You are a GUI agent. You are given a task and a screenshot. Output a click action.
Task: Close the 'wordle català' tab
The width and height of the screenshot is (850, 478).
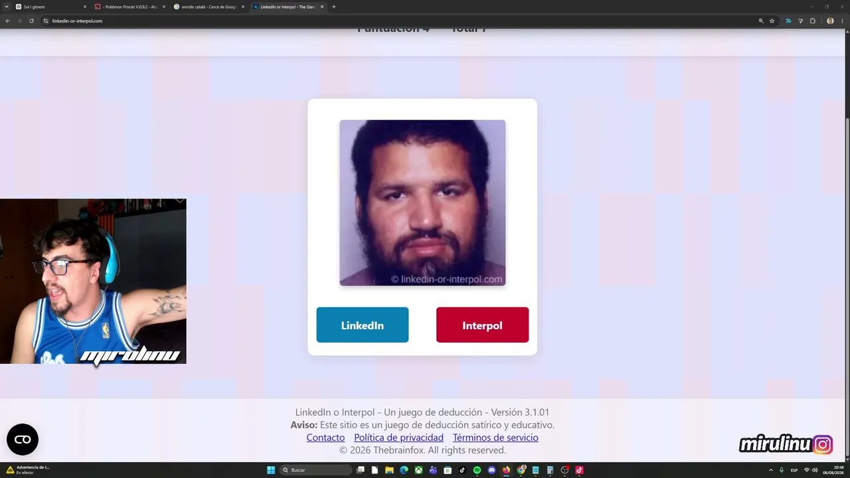click(x=243, y=7)
